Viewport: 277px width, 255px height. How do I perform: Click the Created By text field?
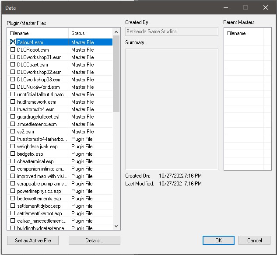tap(172, 31)
